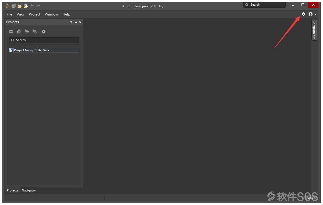Viewport: 323px width, 205px height.
Task: Click the Project Group 1.DsnWrk workspace icon
Action: [x=11, y=50]
